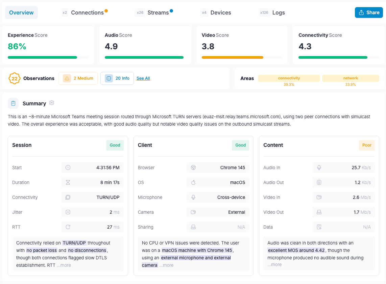Open See All observations link
Image resolution: width=386 pixels, height=284 pixels.
coord(143,78)
